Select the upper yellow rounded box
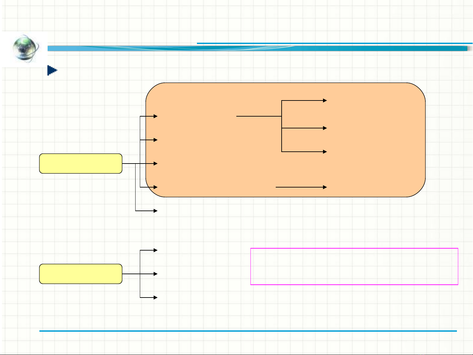The image size is (473, 355). tap(81, 164)
